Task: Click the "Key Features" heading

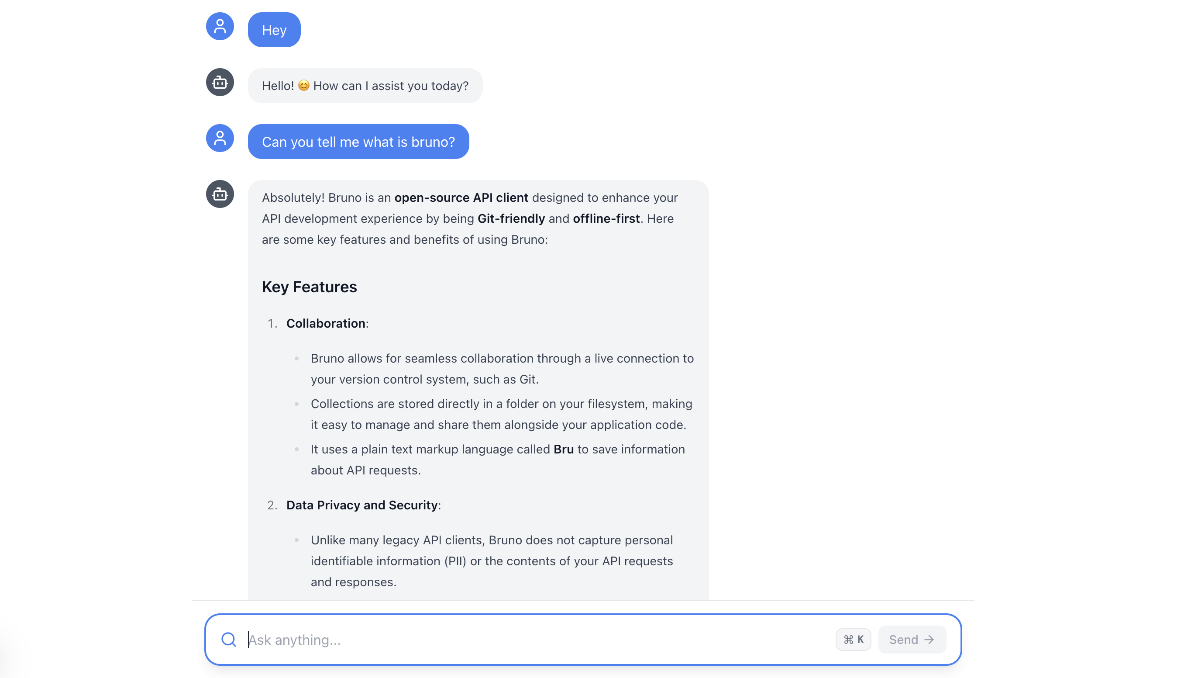Action: click(x=310, y=287)
